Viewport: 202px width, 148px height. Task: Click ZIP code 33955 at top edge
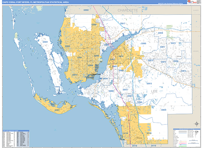(86, 10)
